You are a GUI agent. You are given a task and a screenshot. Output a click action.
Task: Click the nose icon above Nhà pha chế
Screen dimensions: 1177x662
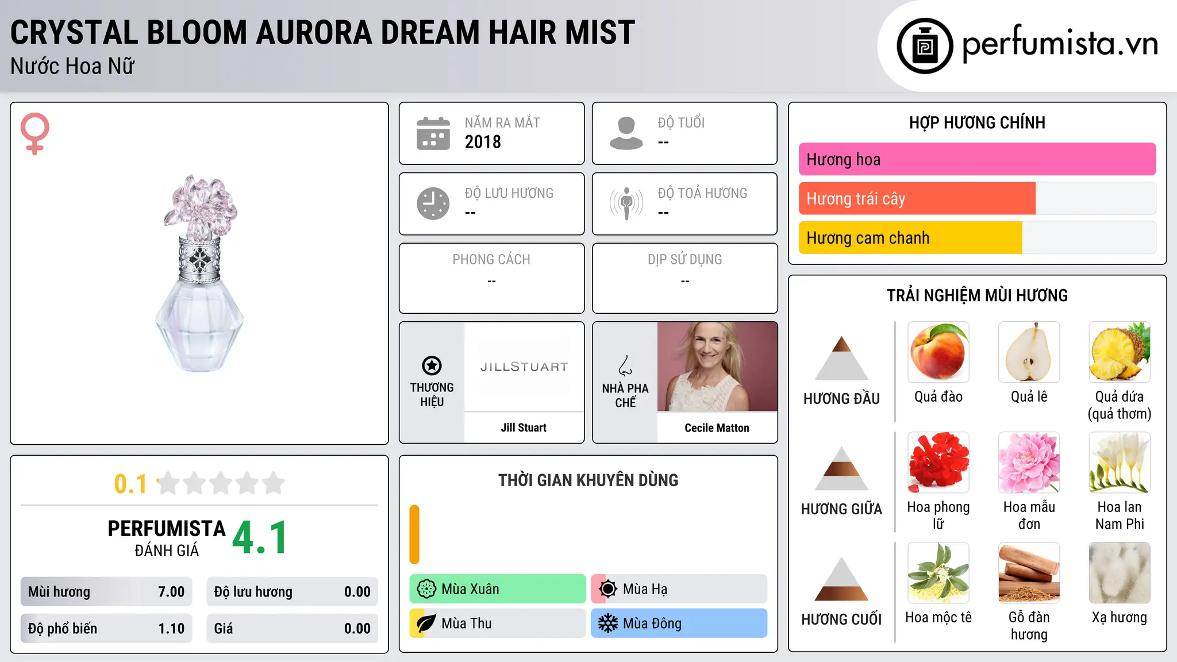(x=625, y=365)
